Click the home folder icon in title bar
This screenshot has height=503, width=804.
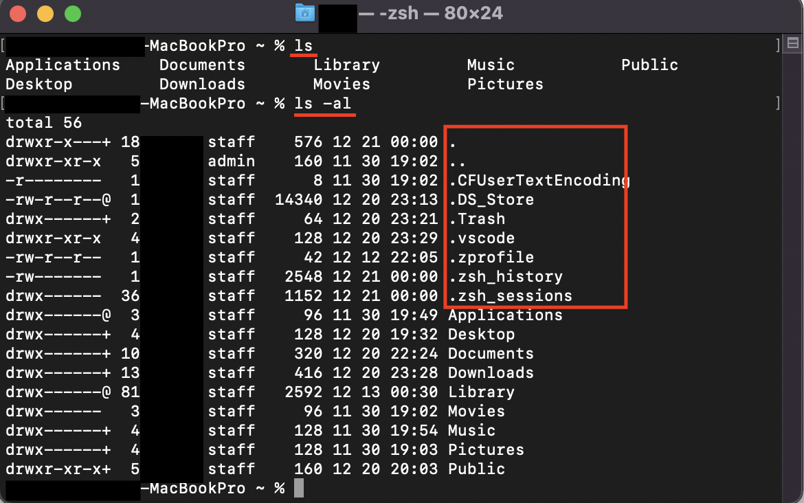click(304, 13)
